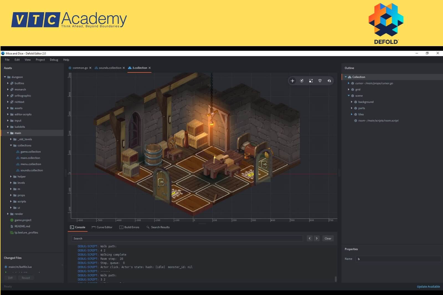Select the Rotate tool in the scene toolbar
This screenshot has height=295, width=443.
pyautogui.click(x=302, y=81)
